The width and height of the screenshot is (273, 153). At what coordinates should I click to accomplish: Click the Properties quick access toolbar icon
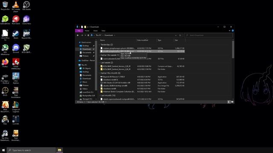(82, 27)
